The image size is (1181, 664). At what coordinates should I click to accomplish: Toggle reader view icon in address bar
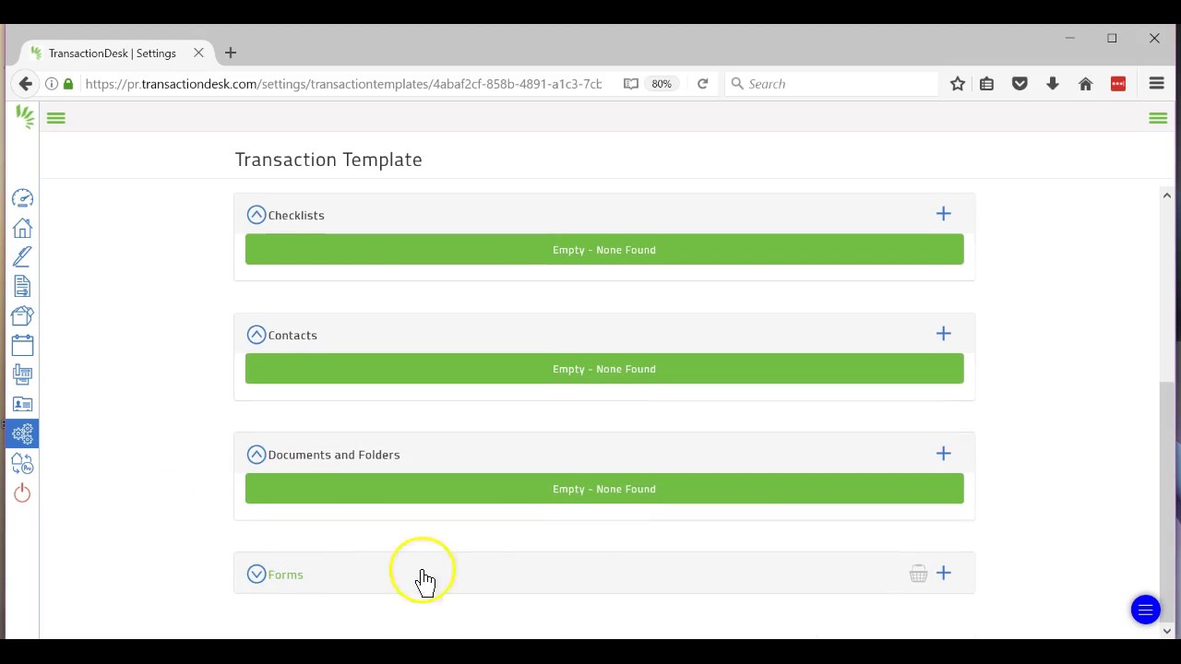[x=631, y=84]
